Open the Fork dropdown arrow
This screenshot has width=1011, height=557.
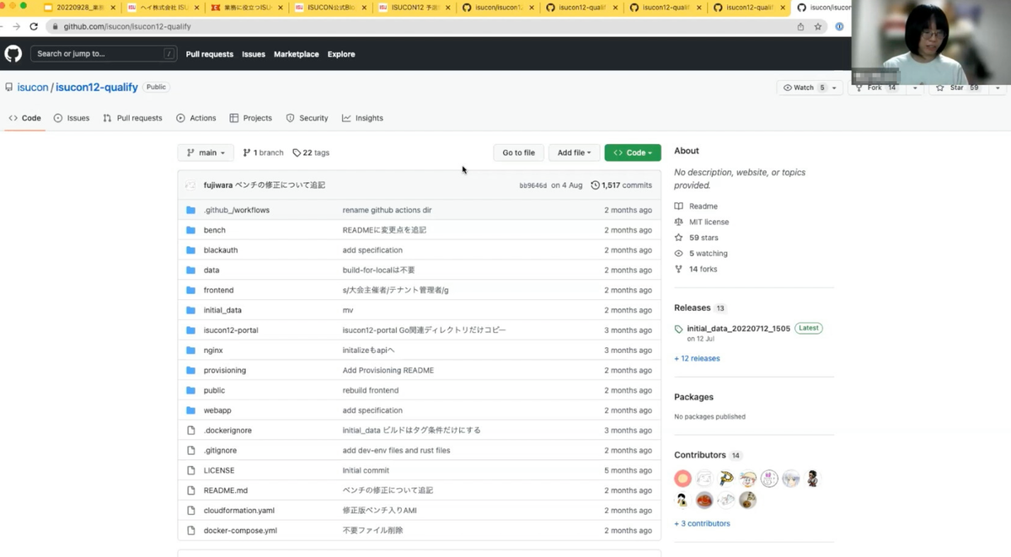(x=914, y=88)
